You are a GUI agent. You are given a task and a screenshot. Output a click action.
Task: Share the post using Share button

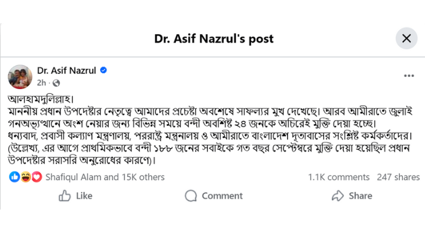352,196
